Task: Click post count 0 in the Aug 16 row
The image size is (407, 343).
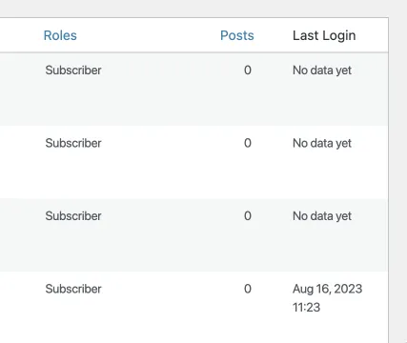Action: pos(248,289)
